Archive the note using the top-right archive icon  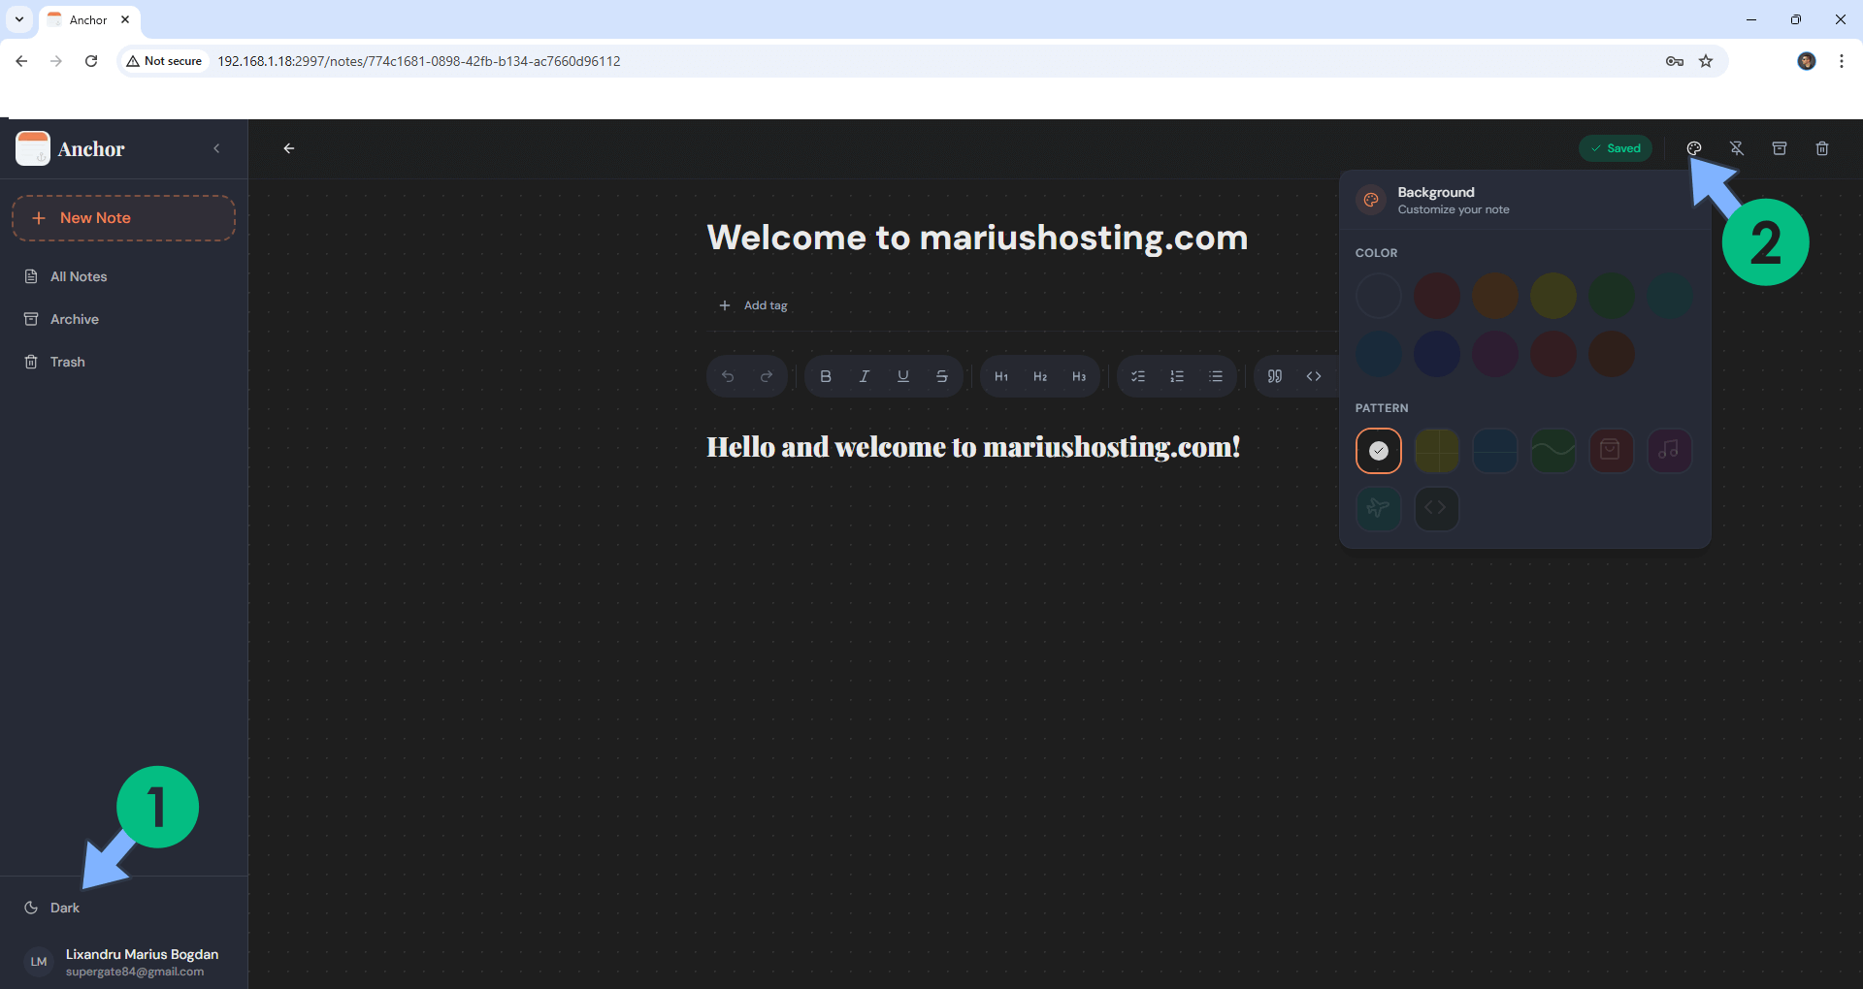coord(1780,148)
